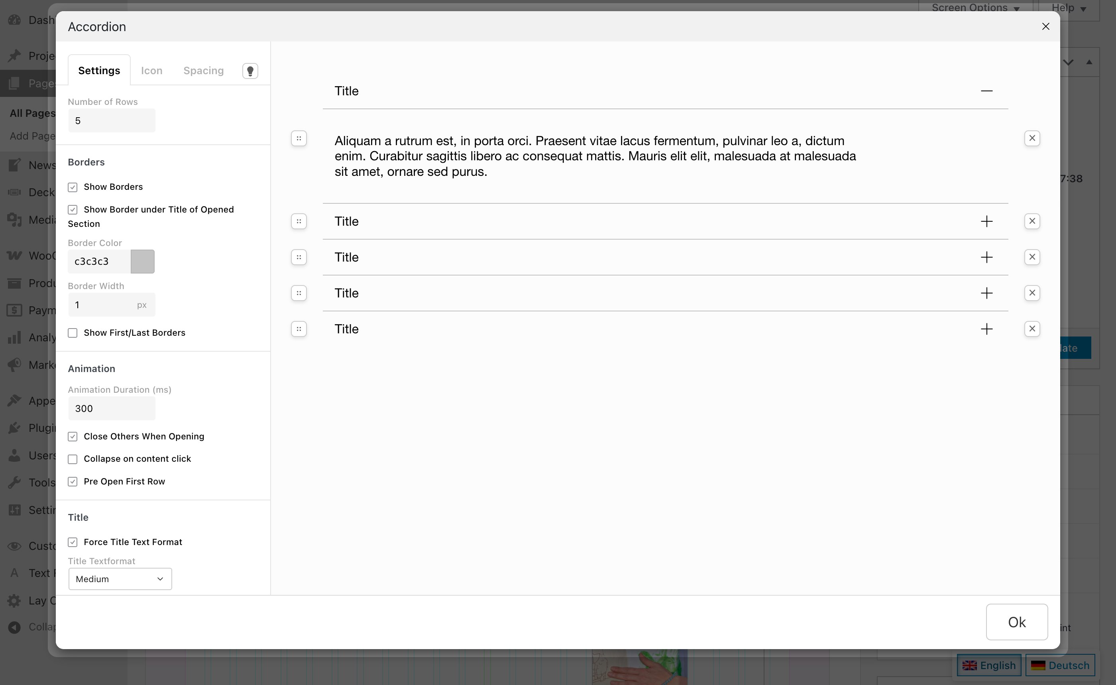Toggle Close Others When Opening
The width and height of the screenshot is (1116, 685).
[x=73, y=437]
